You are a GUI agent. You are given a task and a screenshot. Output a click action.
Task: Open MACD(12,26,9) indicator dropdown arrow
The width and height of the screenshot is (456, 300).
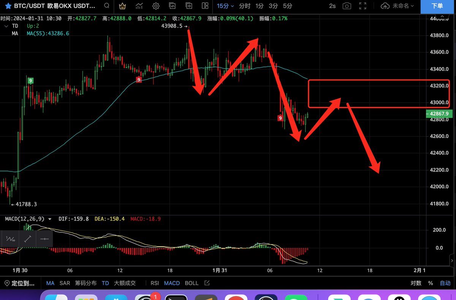click(x=50, y=219)
